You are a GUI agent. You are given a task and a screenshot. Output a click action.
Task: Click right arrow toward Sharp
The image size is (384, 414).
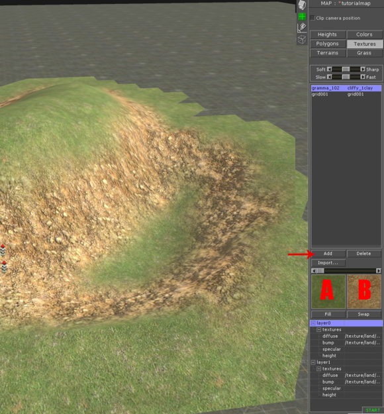coord(363,69)
